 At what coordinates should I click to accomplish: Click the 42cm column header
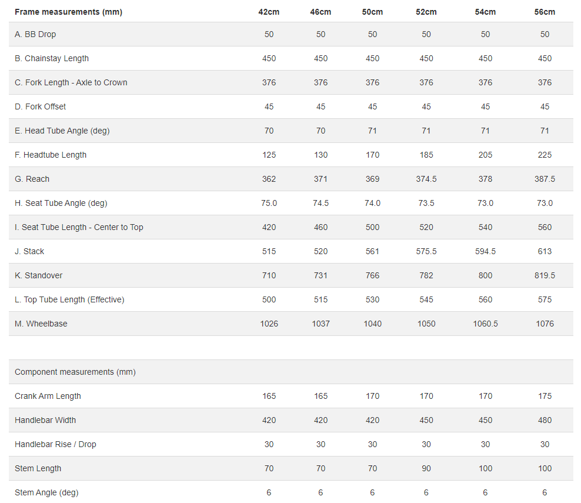pos(269,12)
